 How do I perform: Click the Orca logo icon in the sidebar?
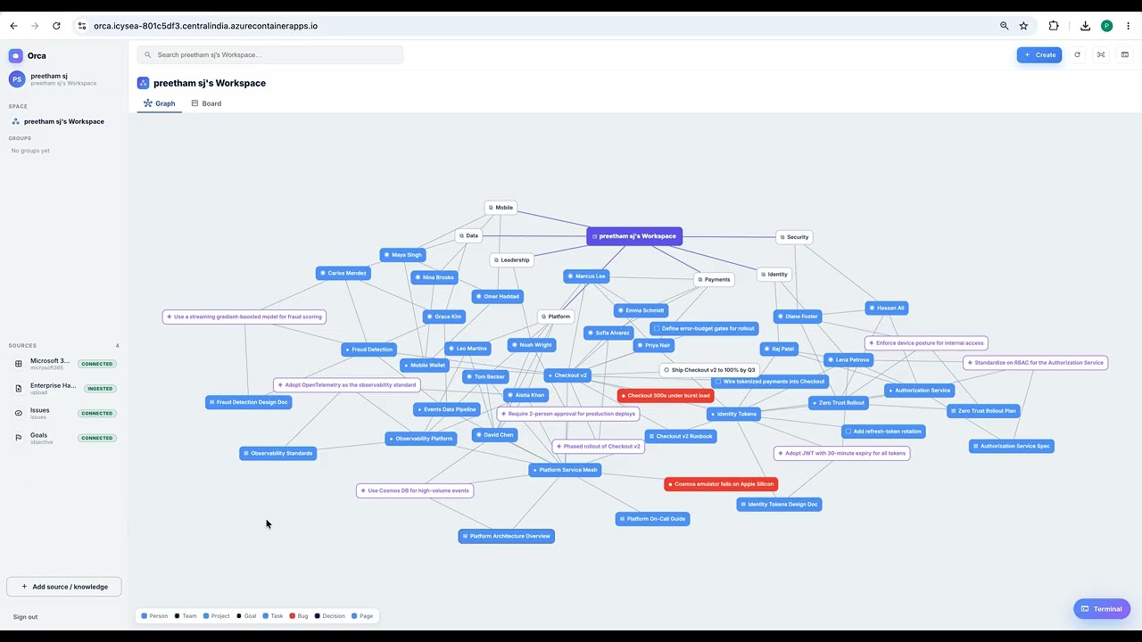[16, 55]
